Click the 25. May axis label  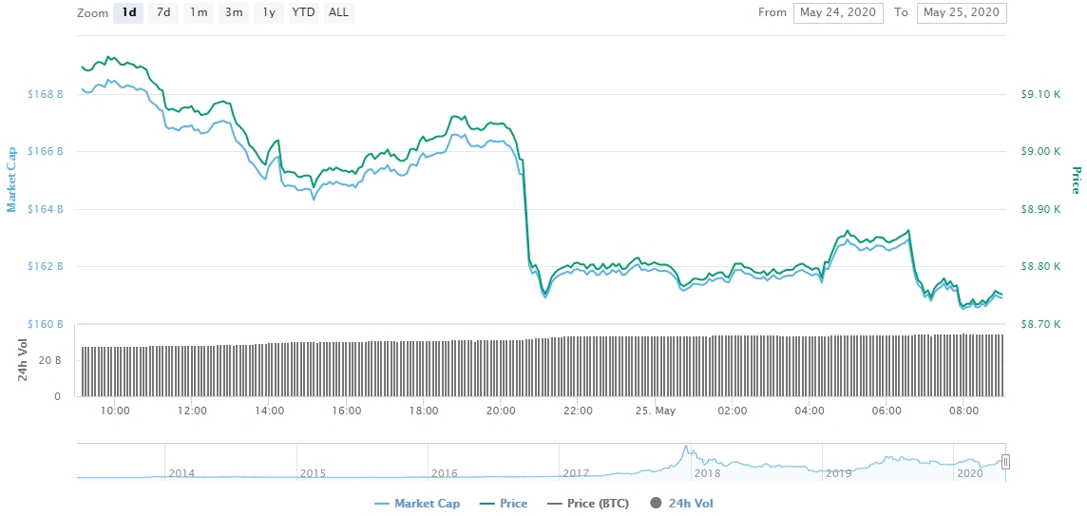655,410
